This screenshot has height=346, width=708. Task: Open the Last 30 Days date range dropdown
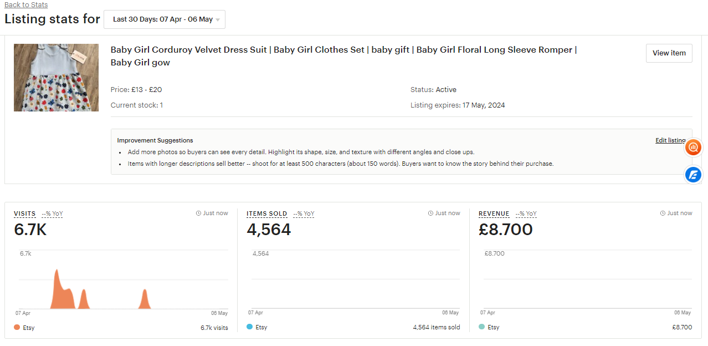tap(164, 19)
